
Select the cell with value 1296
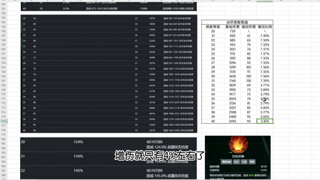click(x=232, y=63)
